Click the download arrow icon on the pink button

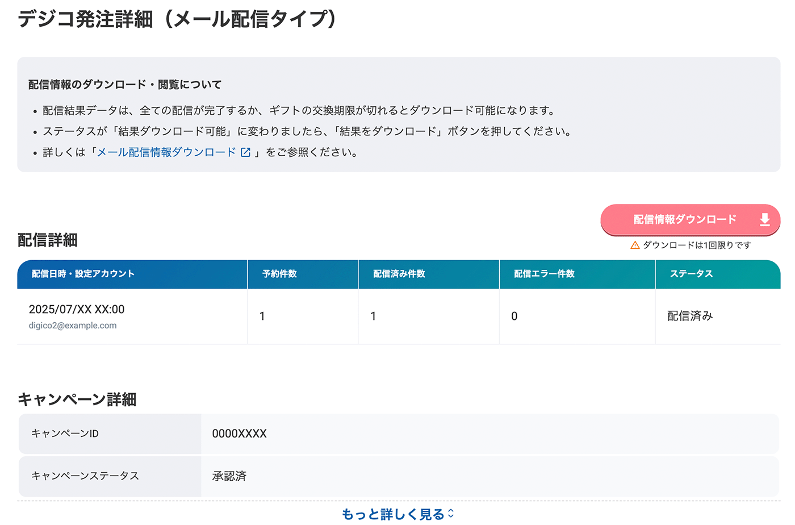[764, 220]
